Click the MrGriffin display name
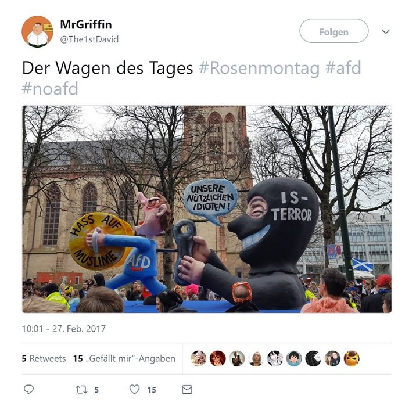The width and height of the screenshot is (416, 410). click(86, 24)
